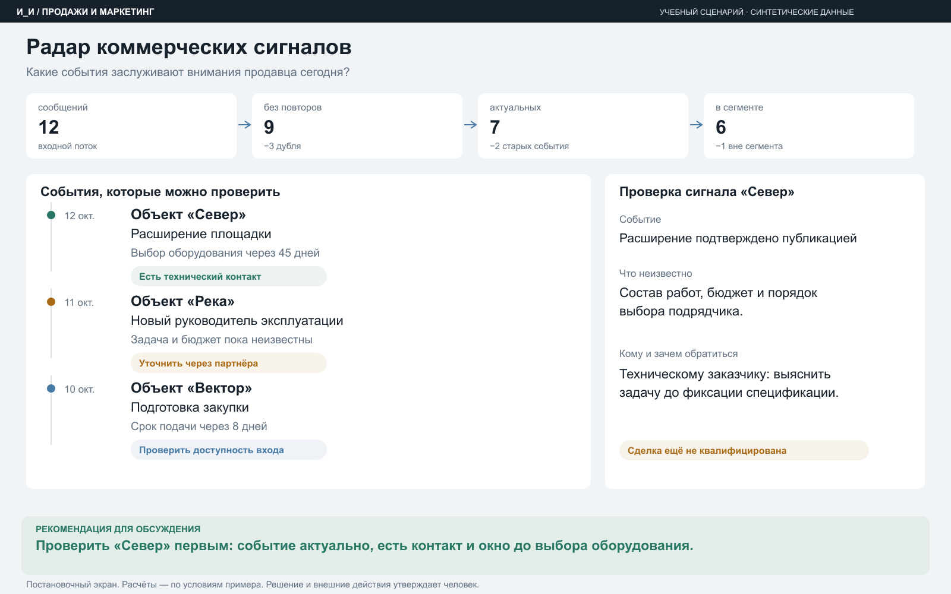Select the «Уточнить через партнёра» tag
Screen dimensions: 951x594
(x=229, y=363)
